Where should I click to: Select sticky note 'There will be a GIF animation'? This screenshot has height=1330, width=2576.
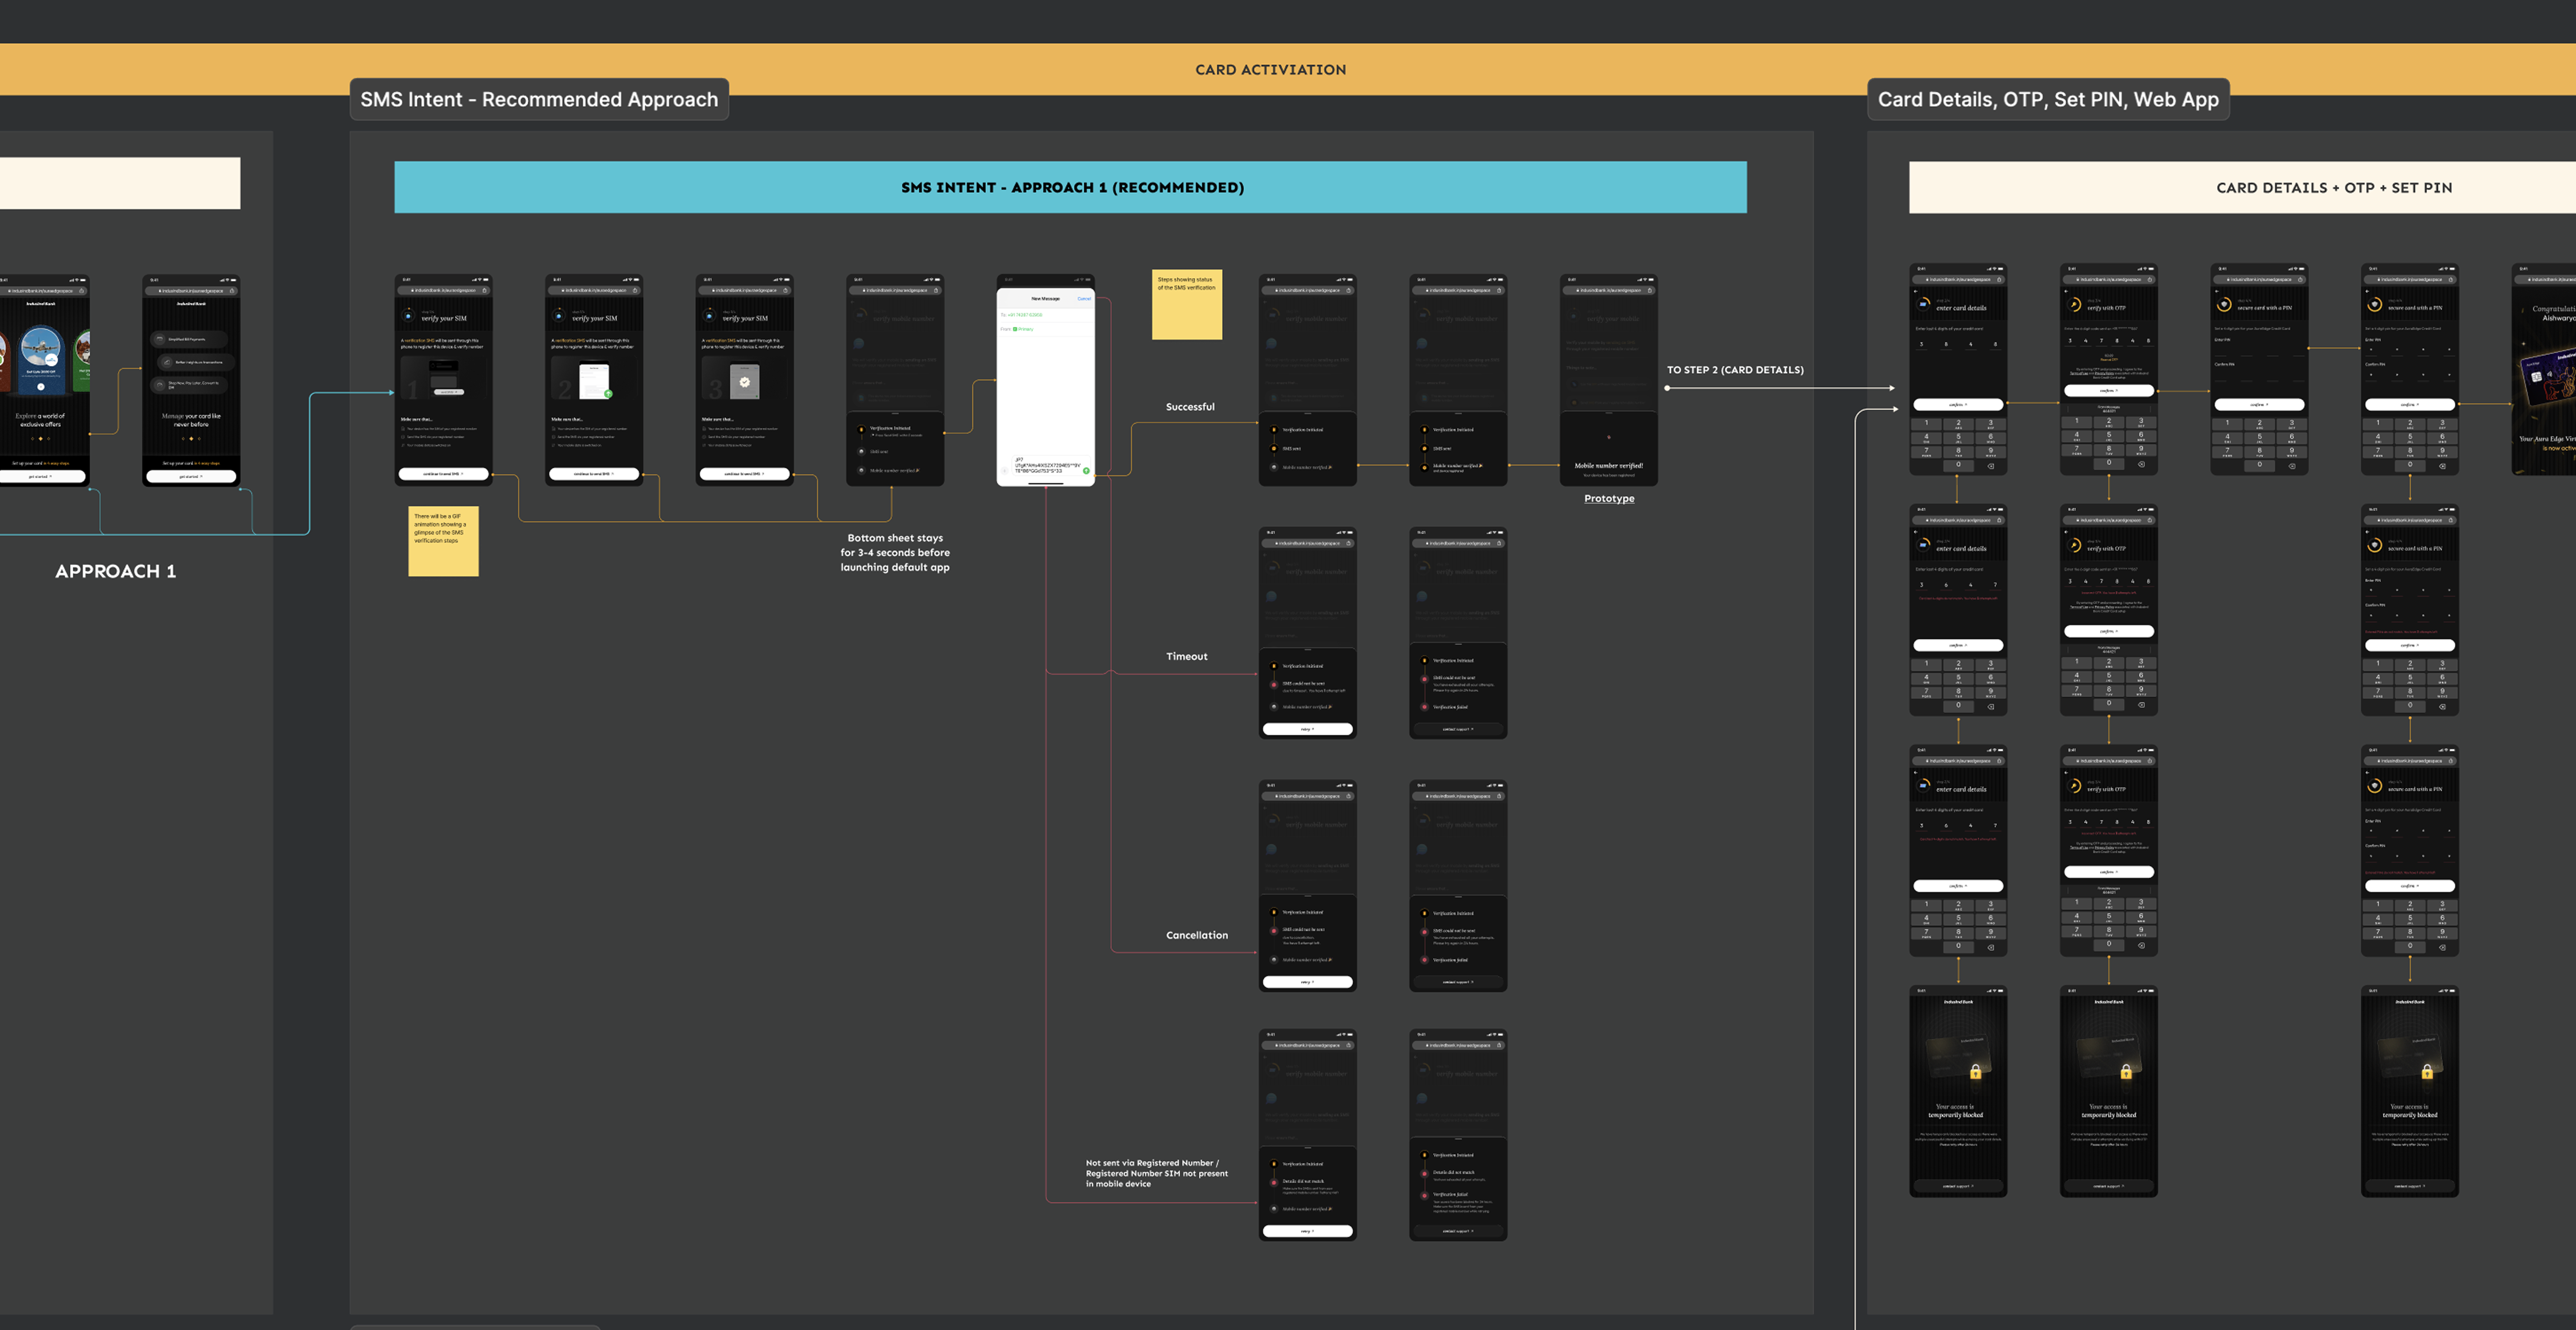click(x=443, y=541)
